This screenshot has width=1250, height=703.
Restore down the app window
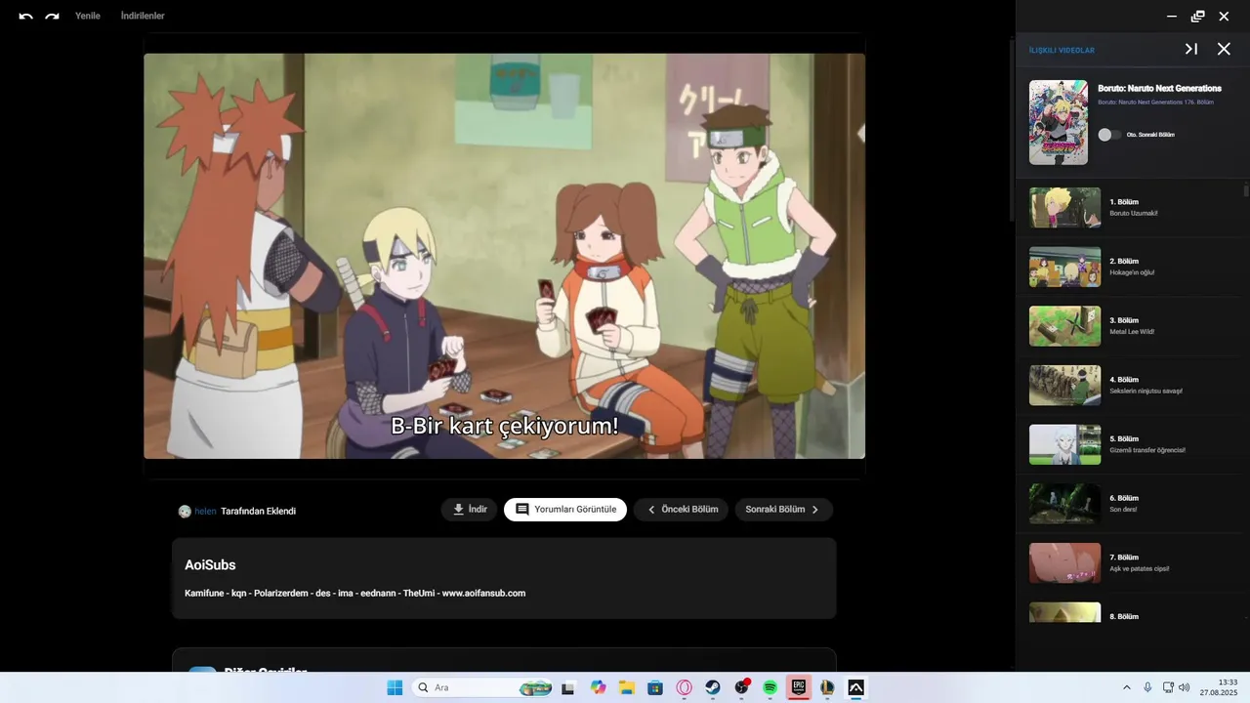pos(1198,16)
